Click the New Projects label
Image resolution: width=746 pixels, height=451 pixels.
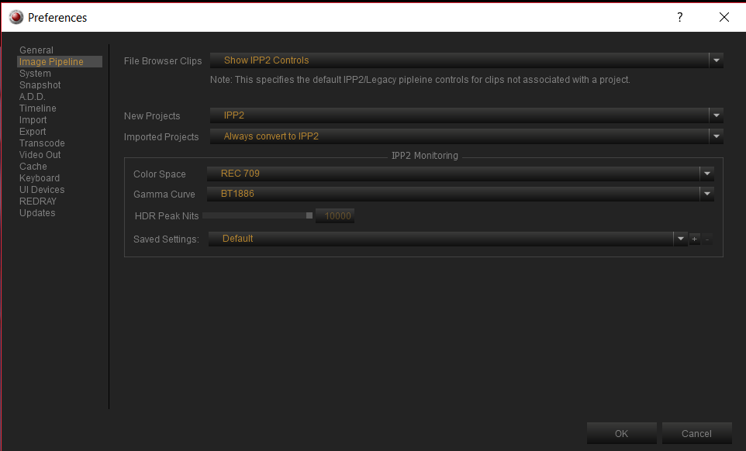pyautogui.click(x=152, y=116)
